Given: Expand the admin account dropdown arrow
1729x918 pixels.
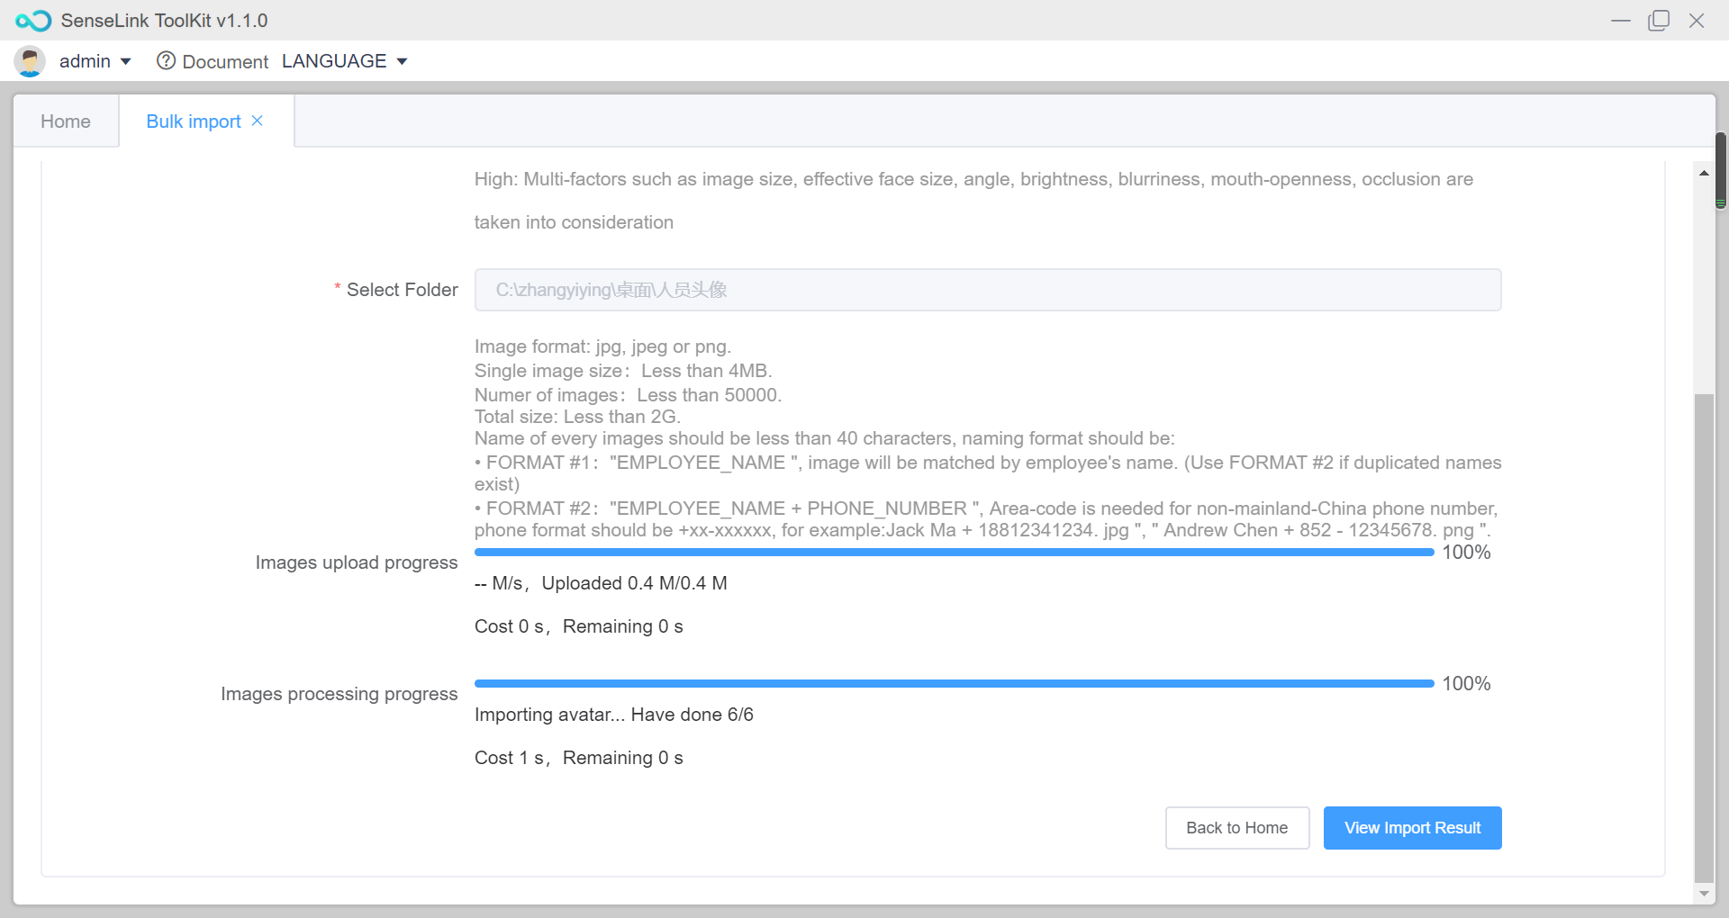Looking at the screenshot, I should tap(126, 61).
